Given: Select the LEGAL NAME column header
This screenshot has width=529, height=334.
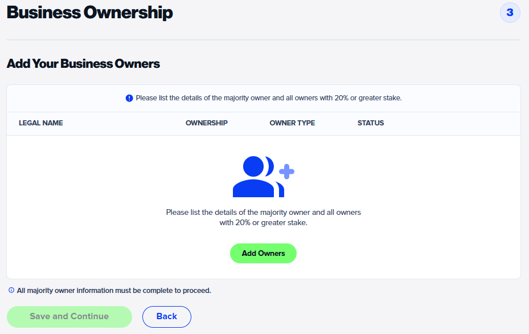Looking at the screenshot, I should 40,123.
